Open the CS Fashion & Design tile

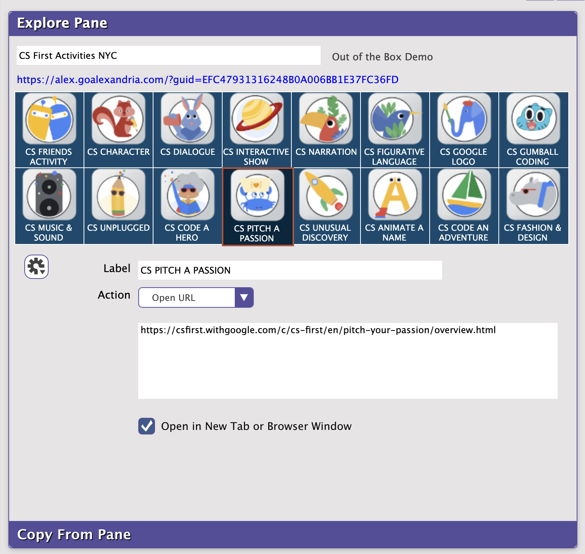[x=533, y=206]
